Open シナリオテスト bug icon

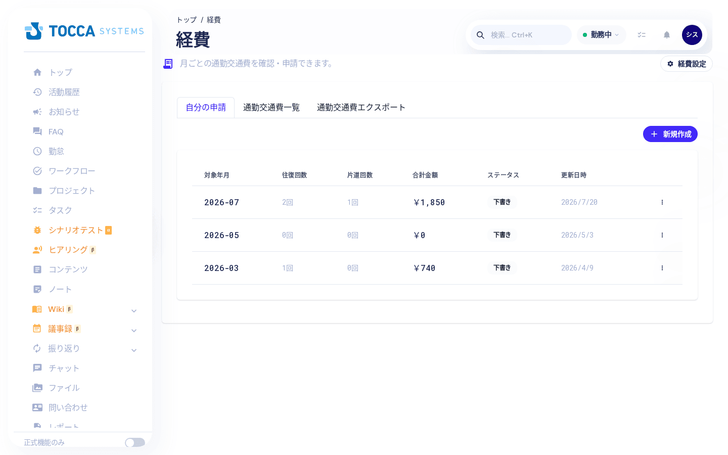[x=37, y=230]
